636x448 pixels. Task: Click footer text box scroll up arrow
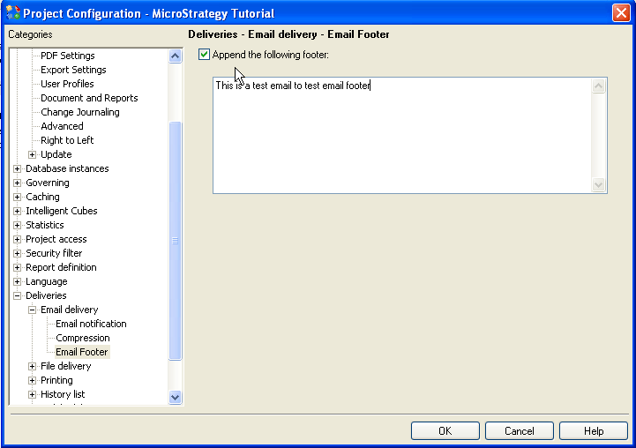[x=599, y=86]
